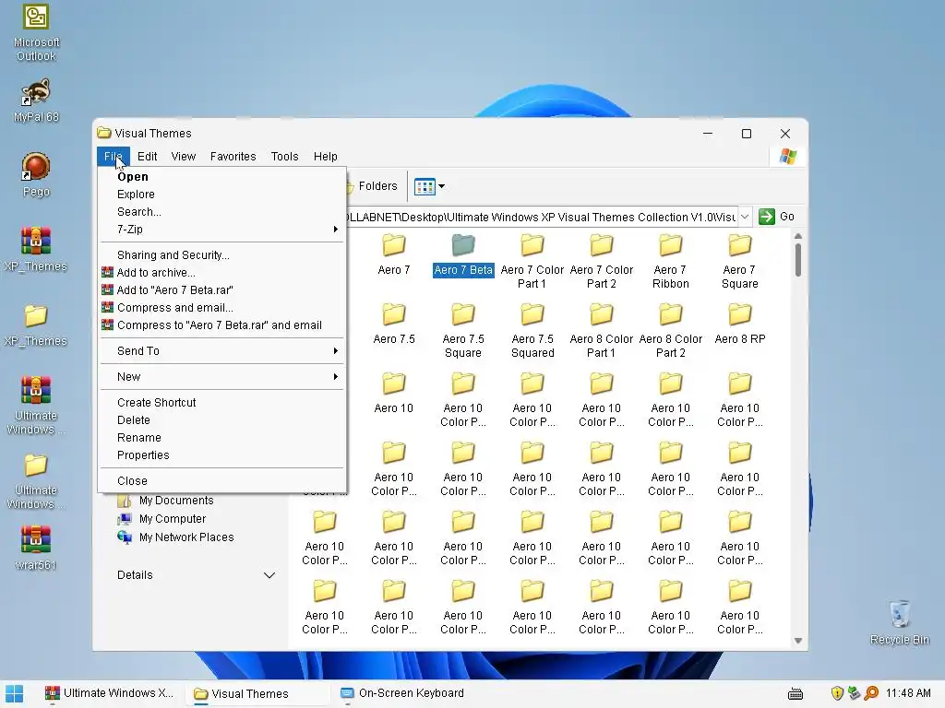This screenshot has height=708, width=945.
Task: Choose Search... from the File menu
Action: point(221,212)
